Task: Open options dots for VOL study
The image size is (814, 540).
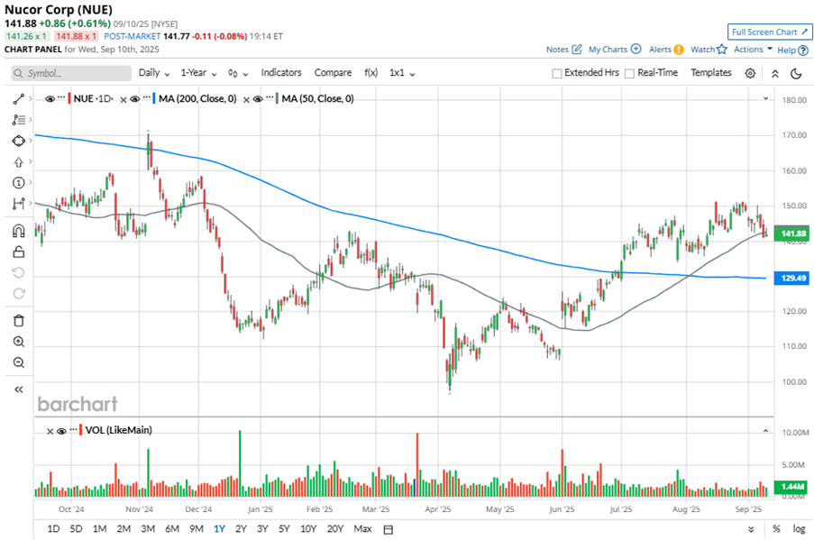Action: (x=73, y=429)
